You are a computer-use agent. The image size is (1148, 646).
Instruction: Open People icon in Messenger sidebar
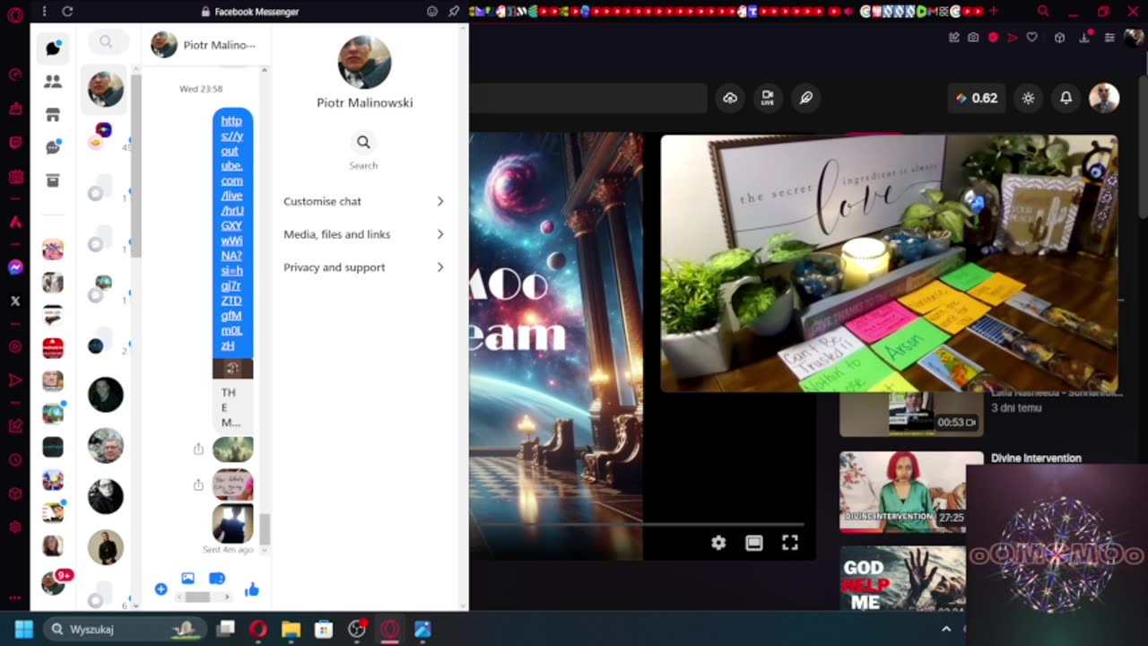pyautogui.click(x=53, y=82)
